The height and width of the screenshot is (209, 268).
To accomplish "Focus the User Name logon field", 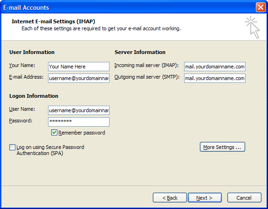I will pyautogui.click(x=79, y=110).
